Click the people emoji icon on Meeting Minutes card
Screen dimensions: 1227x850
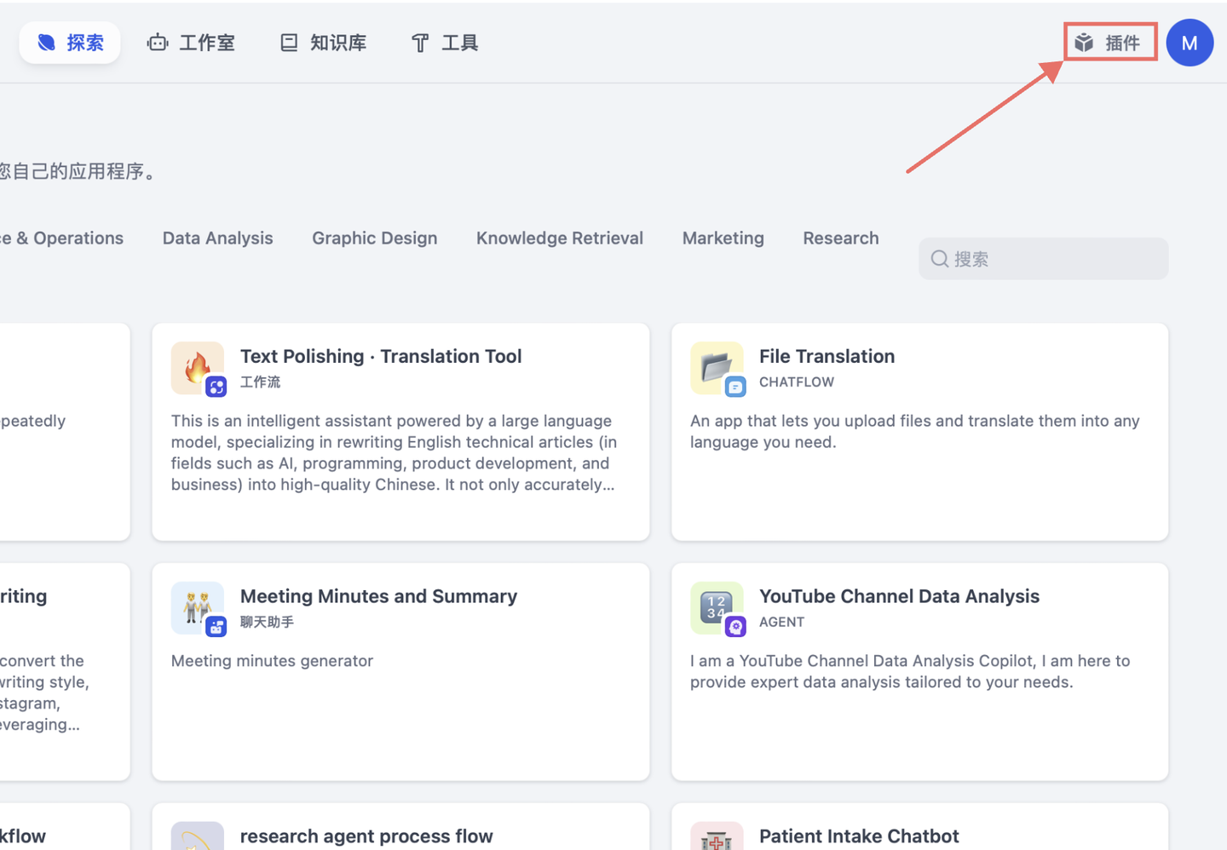click(x=197, y=606)
